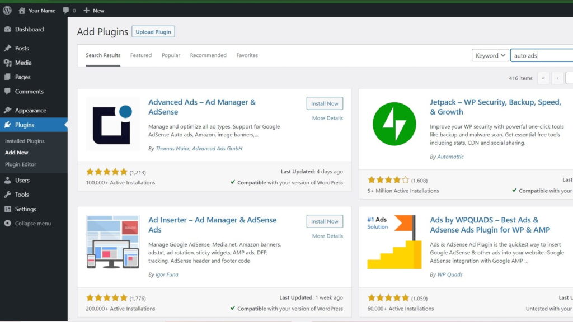Click the Ad Inserter plugin thumbnail

point(112,241)
